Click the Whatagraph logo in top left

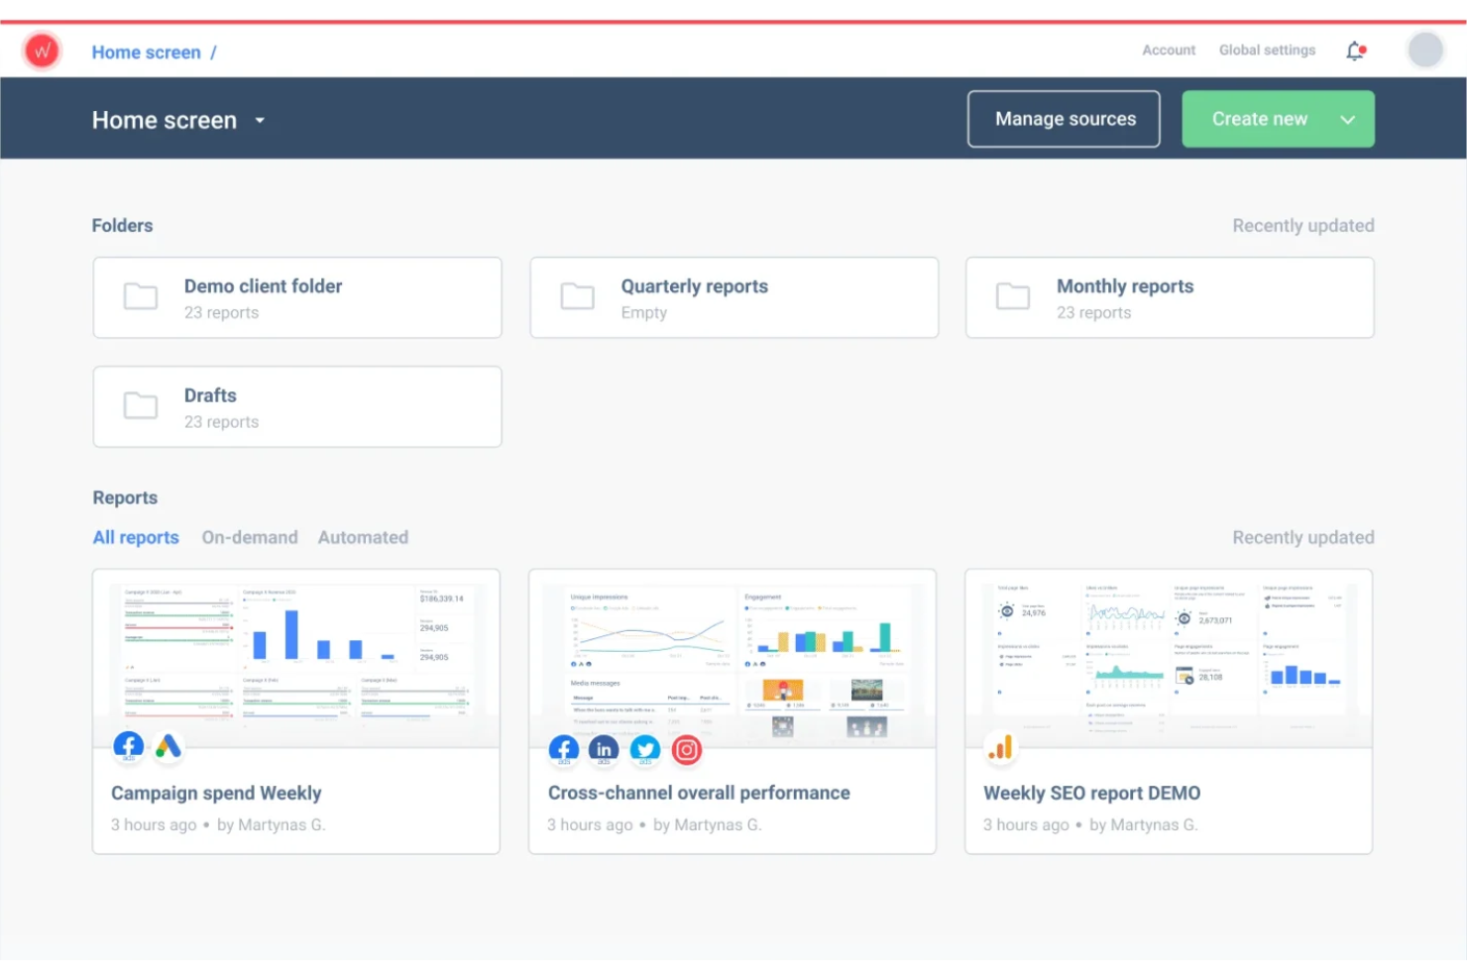42,51
